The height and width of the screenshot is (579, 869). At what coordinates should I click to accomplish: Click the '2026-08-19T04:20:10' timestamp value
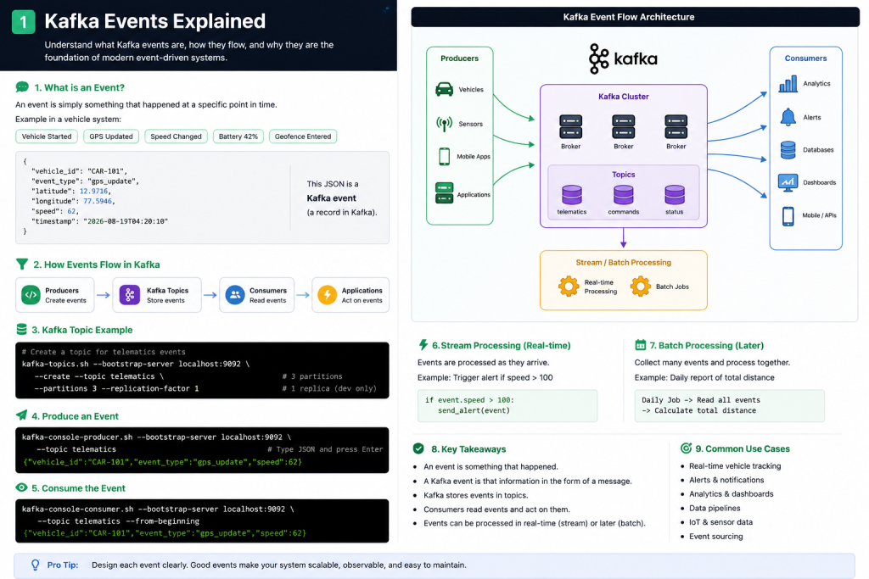point(126,221)
